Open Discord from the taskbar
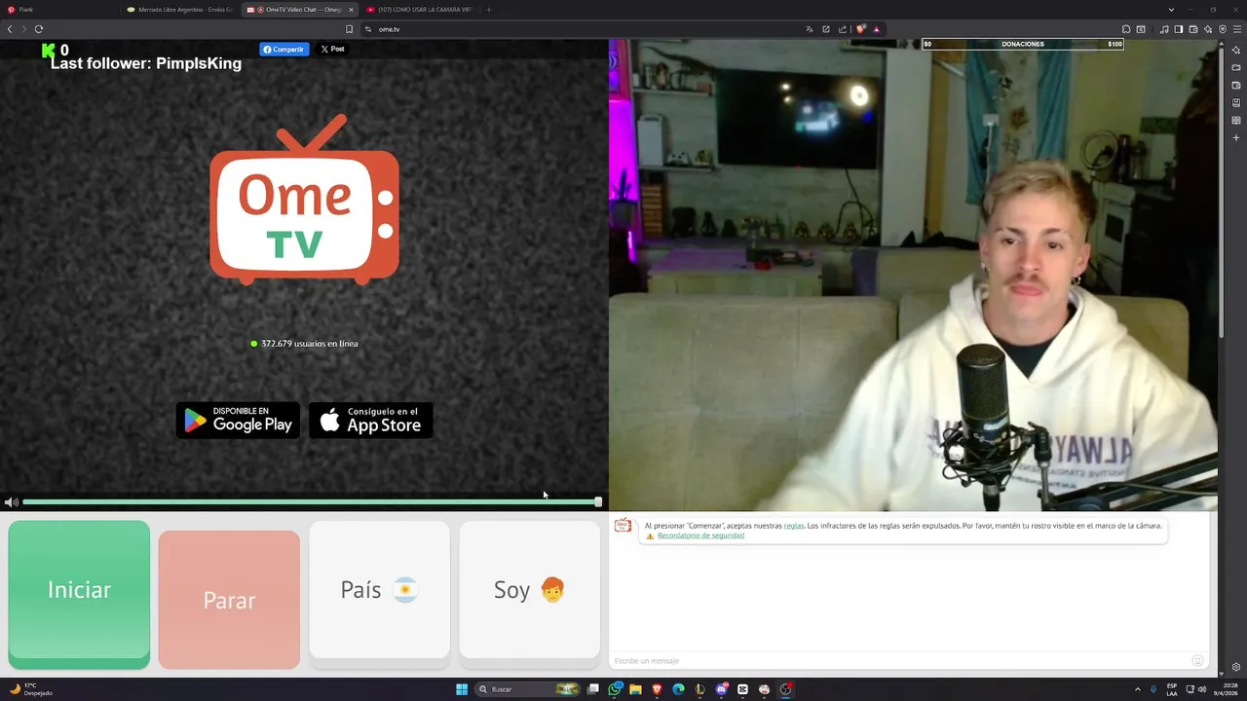Screen dimensions: 1247x701 (x=722, y=689)
